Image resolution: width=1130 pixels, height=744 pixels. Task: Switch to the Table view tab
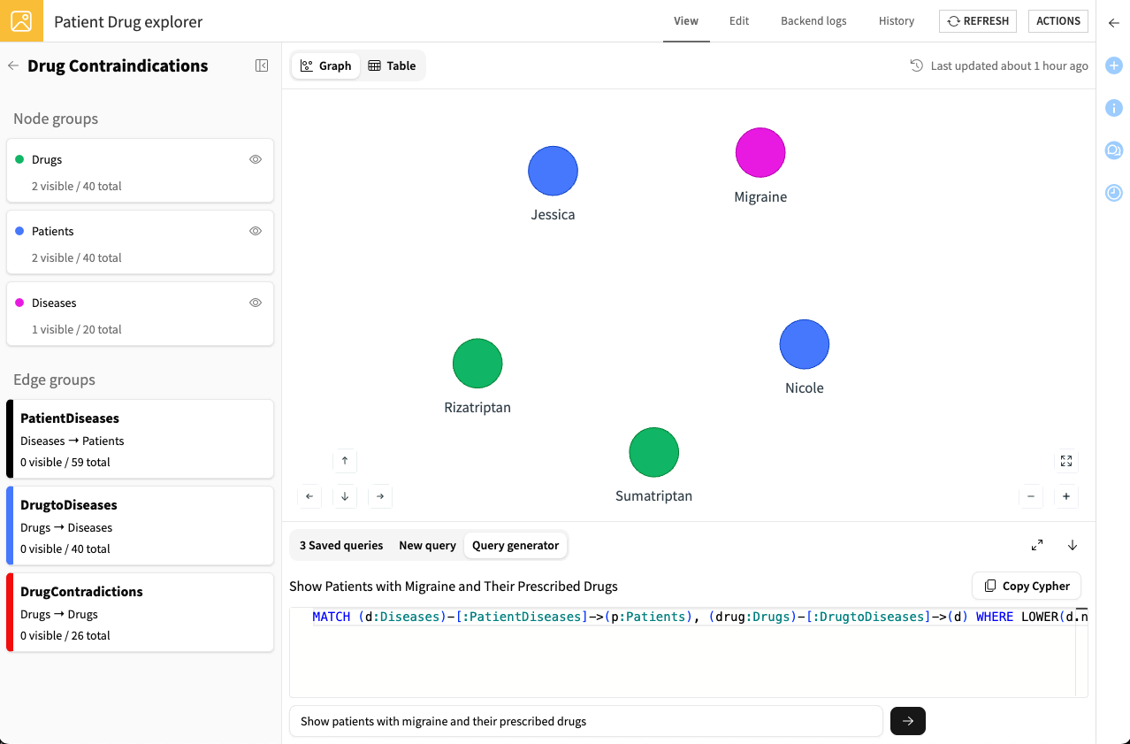point(392,65)
